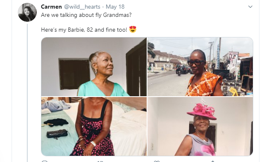Open the May 18 timestamp permalink
Screen dimensions: 264x162
(115, 7)
